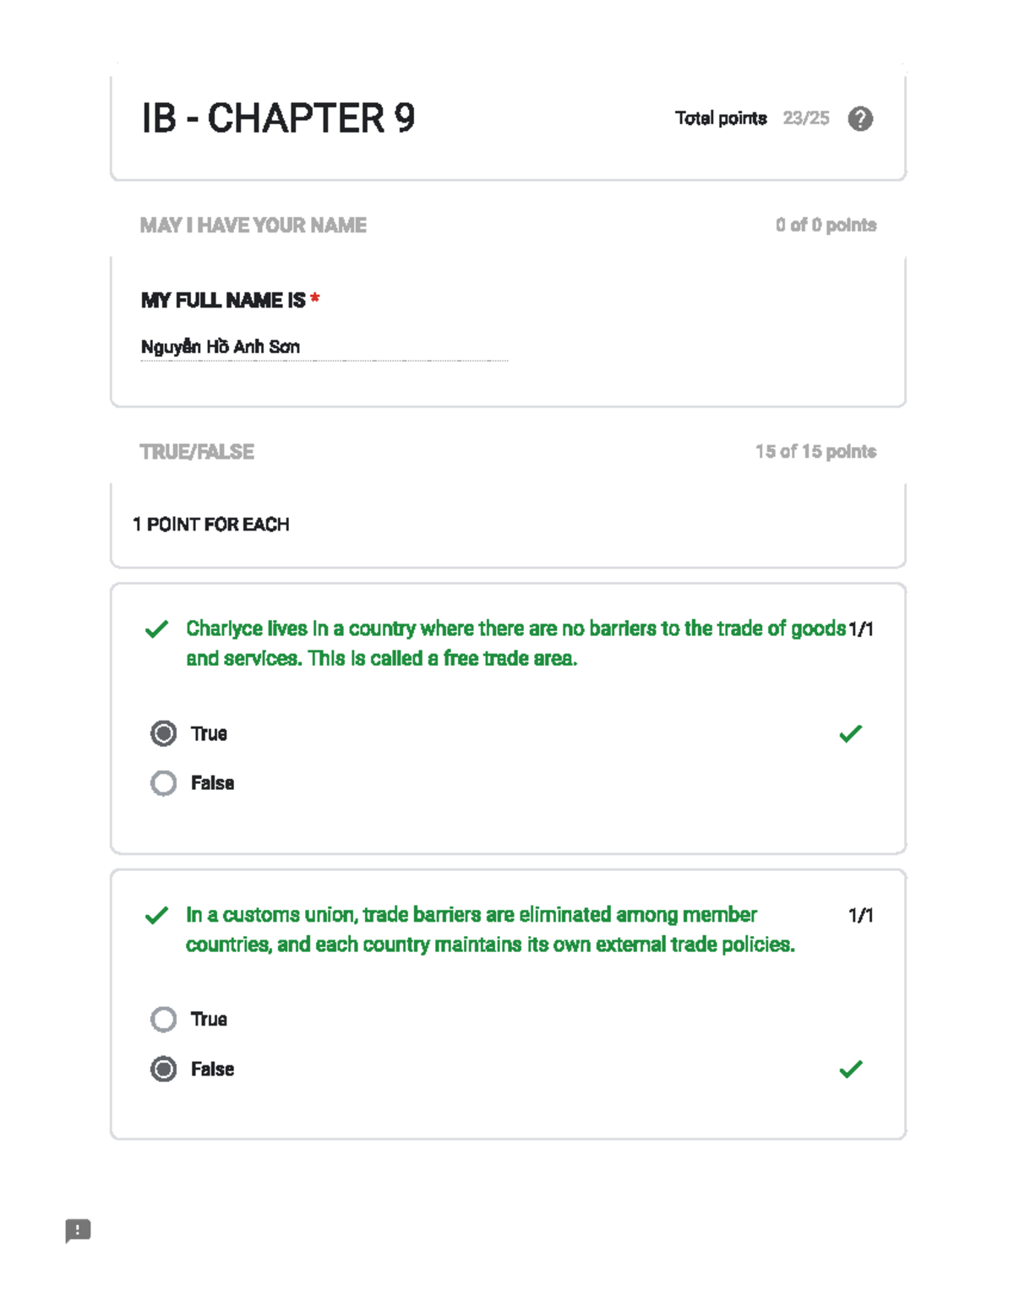Click the IB - CHAPTER 9 title
Image resolution: width=1014 pixels, height=1312 pixels.
pyautogui.click(x=278, y=118)
